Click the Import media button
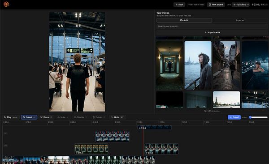 coord(212,32)
